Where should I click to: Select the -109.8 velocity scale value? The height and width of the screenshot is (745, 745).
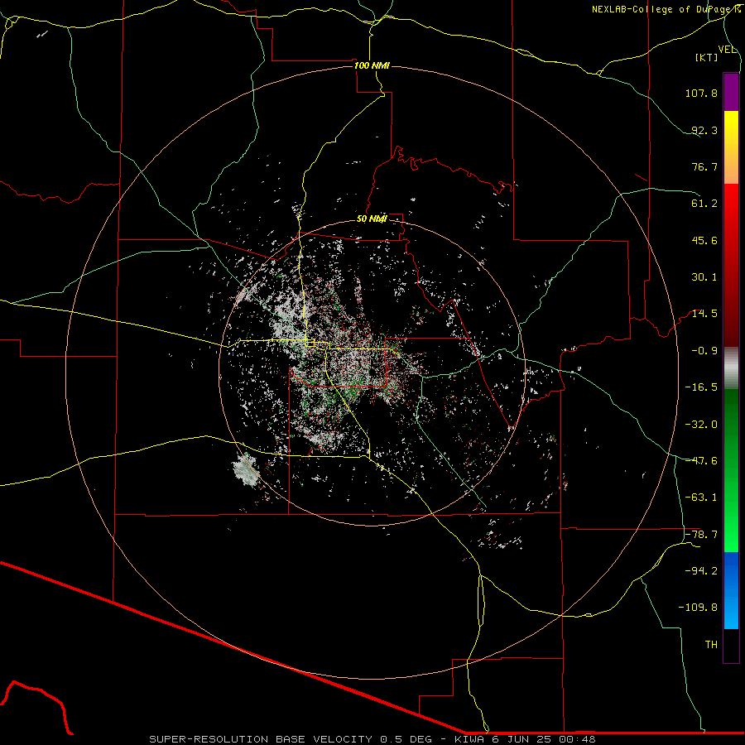click(698, 608)
